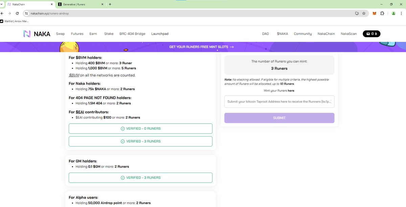406x207 pixels.
Task: Click the underlined $EAI link
Action: (80, 112)
